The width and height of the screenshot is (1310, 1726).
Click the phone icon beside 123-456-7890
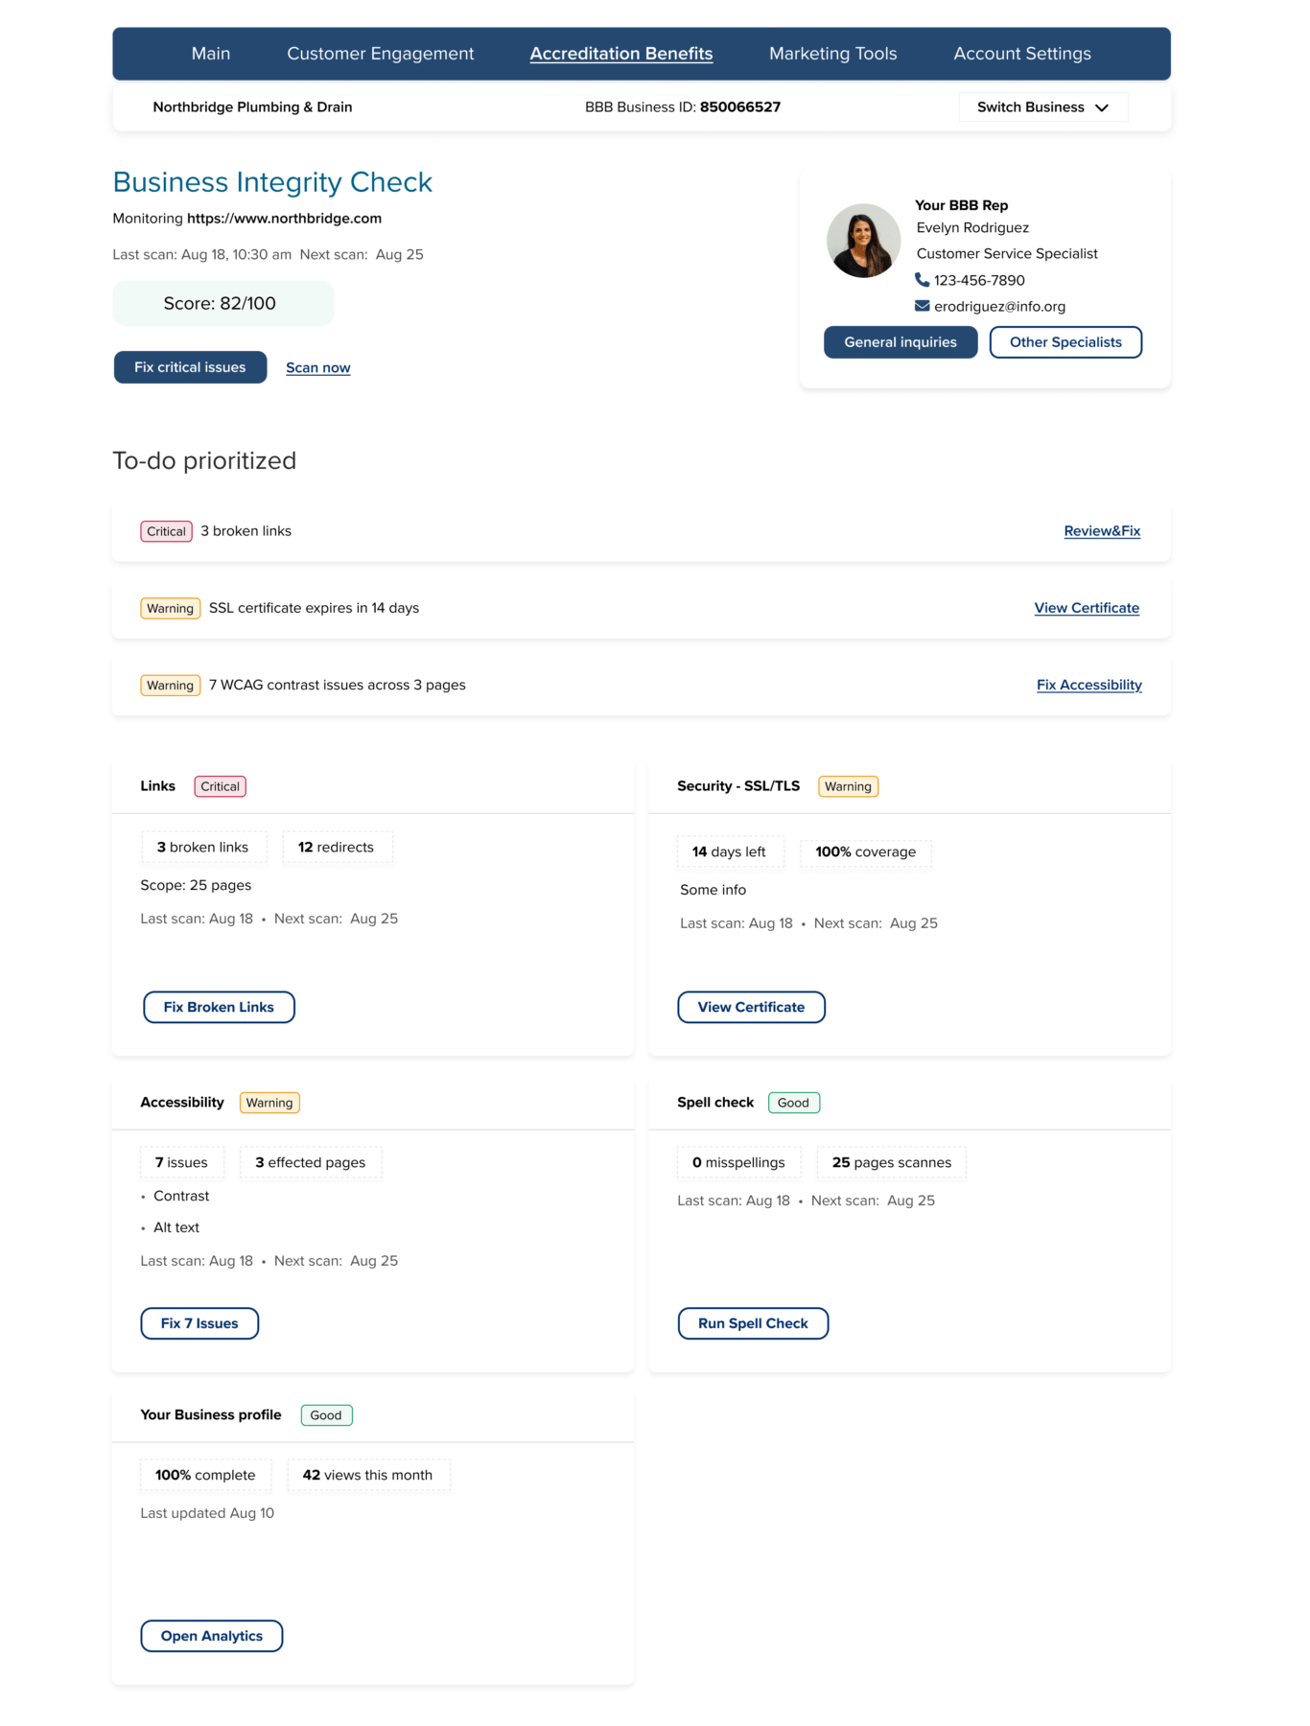click(x=922, y=280)
